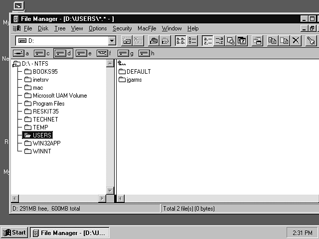Viewport: 319px width, 239px height.
Task: Open Permissions with the key icon
Action: (311, 41)
